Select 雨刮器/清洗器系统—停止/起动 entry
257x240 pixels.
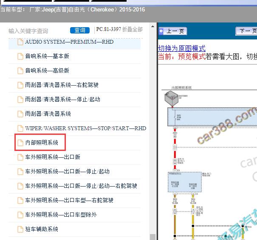click(62, 100)
